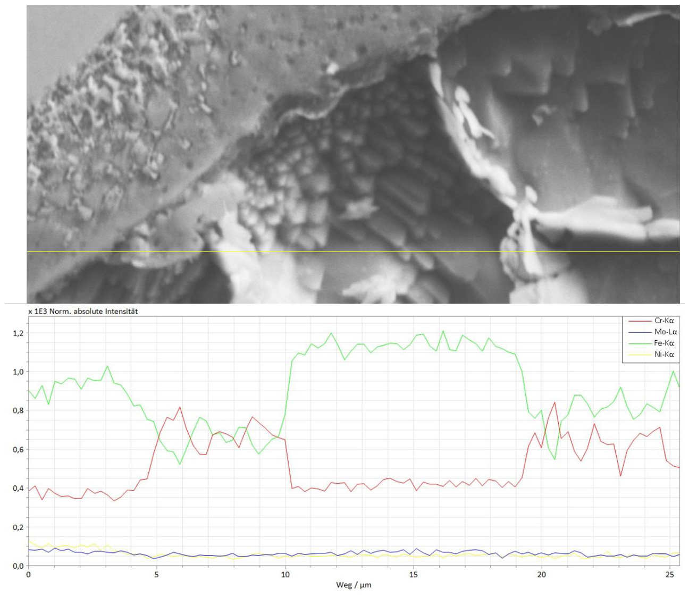
Task: Click the x-axis tick label 5
Action: pos(156,575)
